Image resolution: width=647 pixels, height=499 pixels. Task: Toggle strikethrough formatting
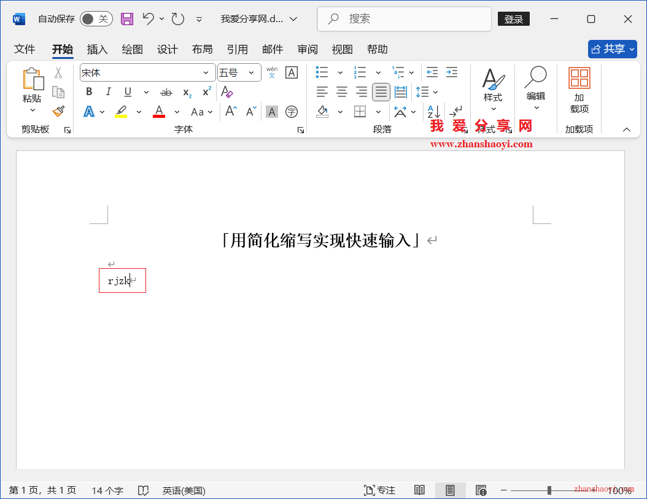click(166, 93)
